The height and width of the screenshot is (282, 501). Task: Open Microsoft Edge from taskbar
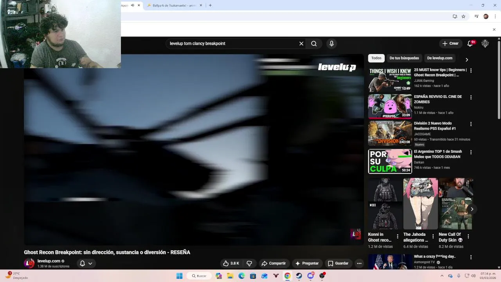pos(241,276)
